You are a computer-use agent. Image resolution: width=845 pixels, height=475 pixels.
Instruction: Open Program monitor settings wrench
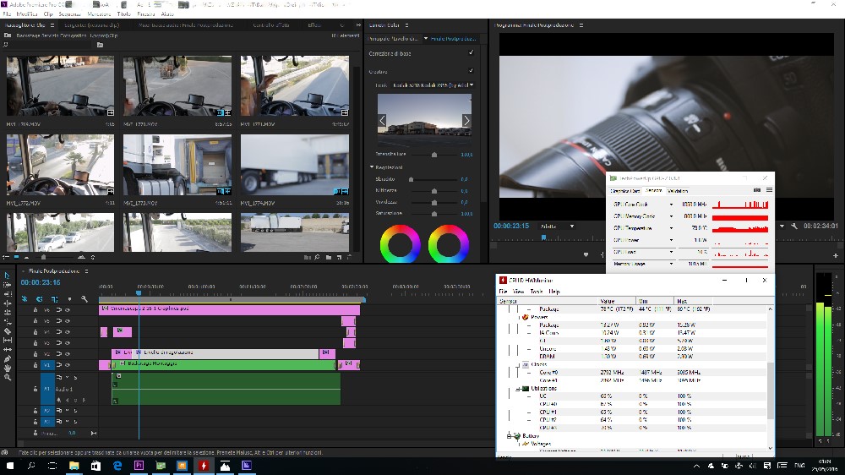pos(793,226)
